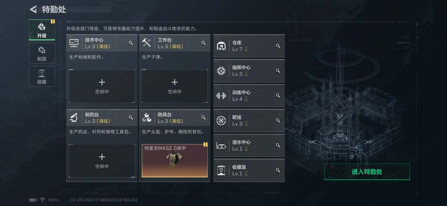Image resolution: width=447 pixels, height=206 pixels.
Task: Go back using the top-left arrow
Action: tap(33, 9)
